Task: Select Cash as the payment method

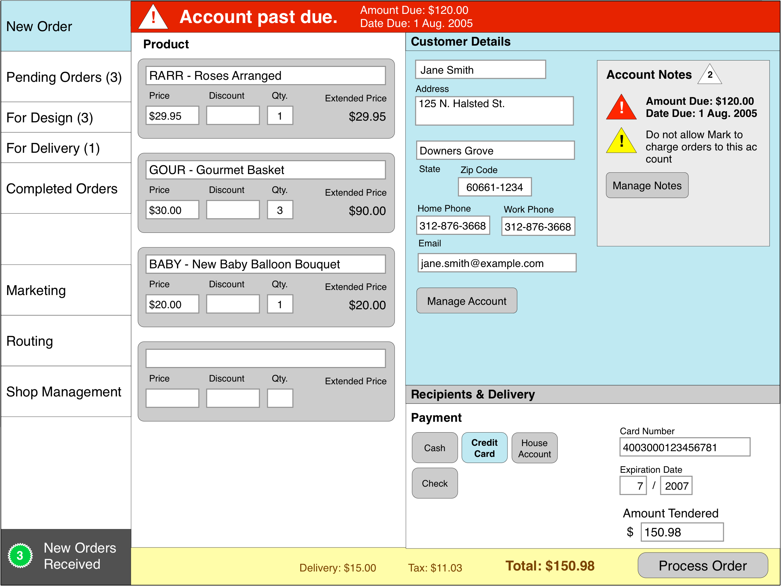Action: point(435,448)
